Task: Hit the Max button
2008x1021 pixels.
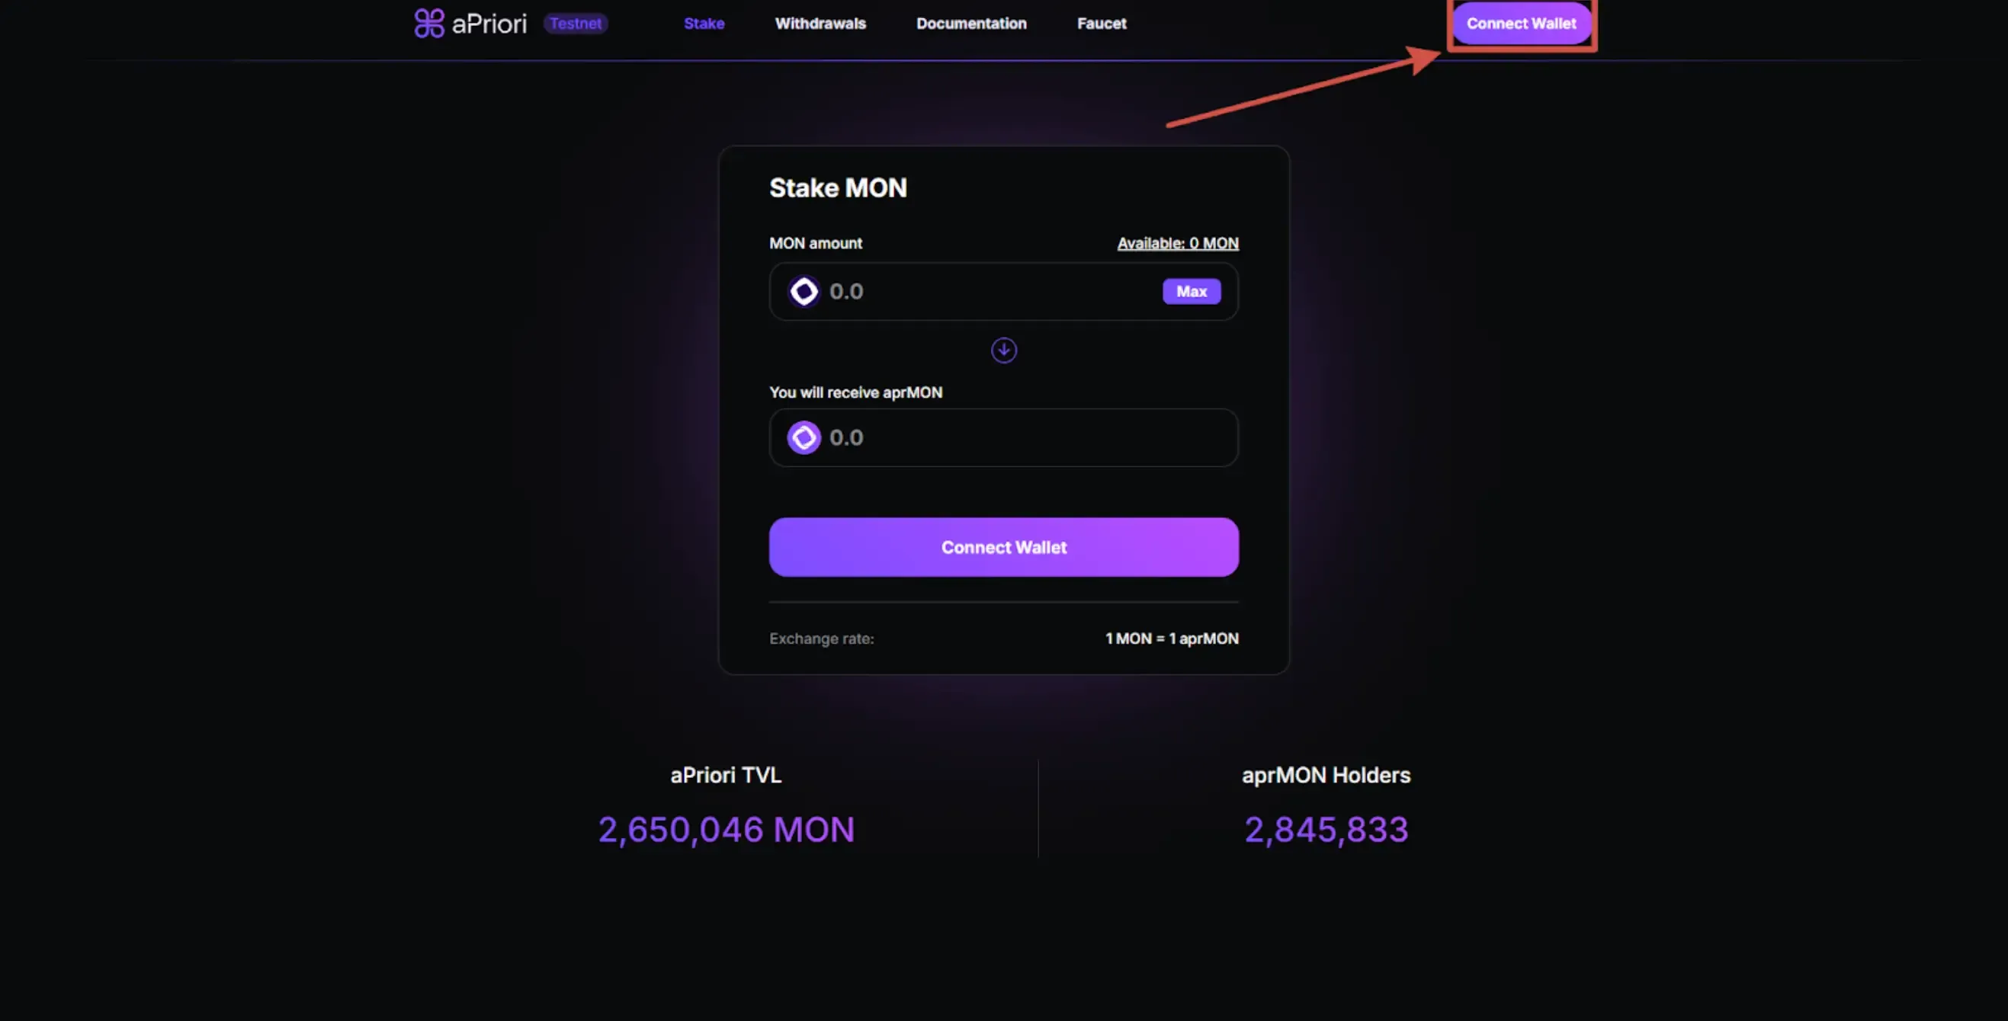Action: point(1191,292)
